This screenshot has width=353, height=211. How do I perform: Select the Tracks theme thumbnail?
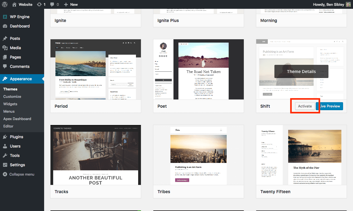96,155
